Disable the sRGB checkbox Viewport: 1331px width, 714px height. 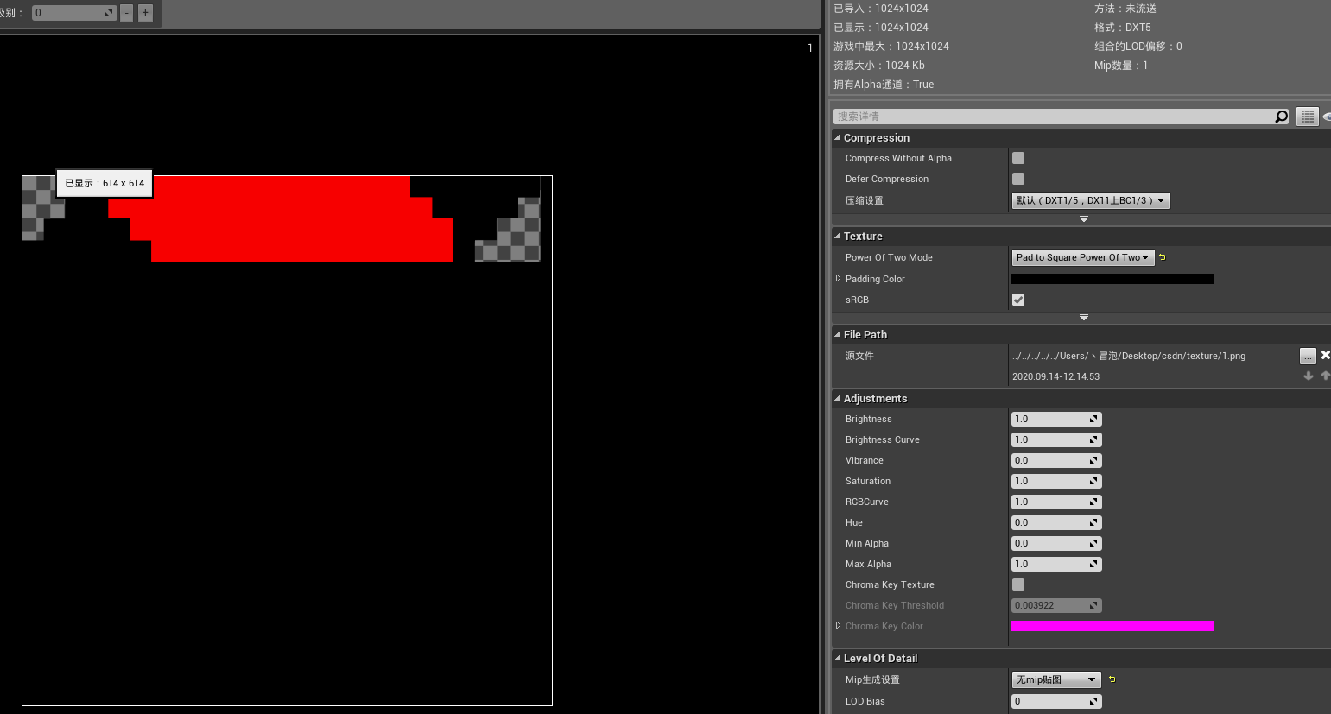click(1017, 300)
